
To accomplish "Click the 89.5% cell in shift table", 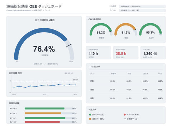I will tap(113, 90).
